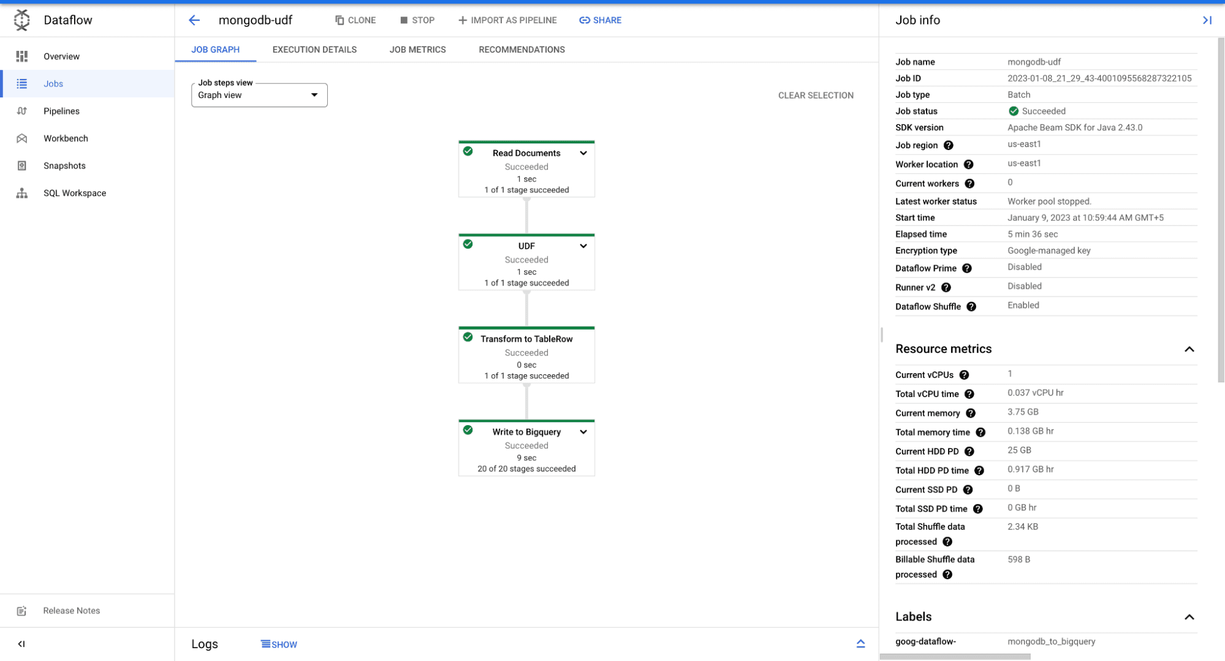The width and height of the screenshot is (1225, 661).
Task: Switch to the Execution Details tab
Action: coord(314,50)
